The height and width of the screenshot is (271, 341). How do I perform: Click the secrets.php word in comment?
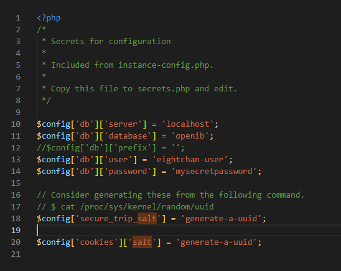click(164, 89)
